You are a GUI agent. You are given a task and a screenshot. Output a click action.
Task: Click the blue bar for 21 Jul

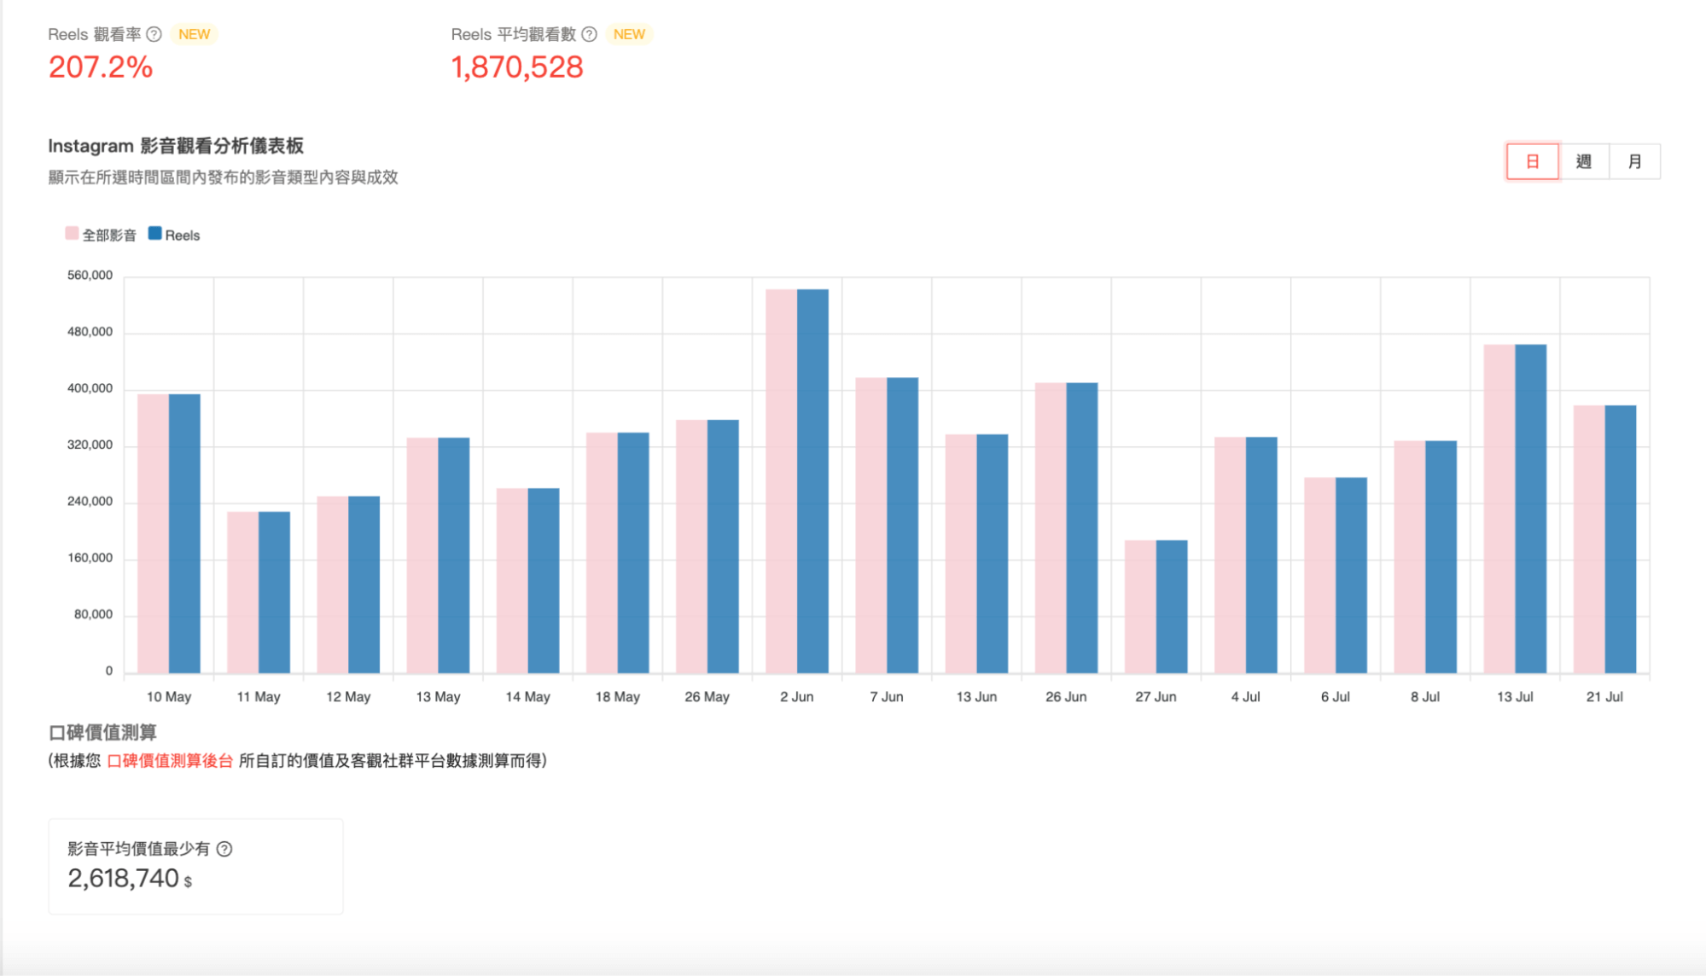tap(1621, 539)
